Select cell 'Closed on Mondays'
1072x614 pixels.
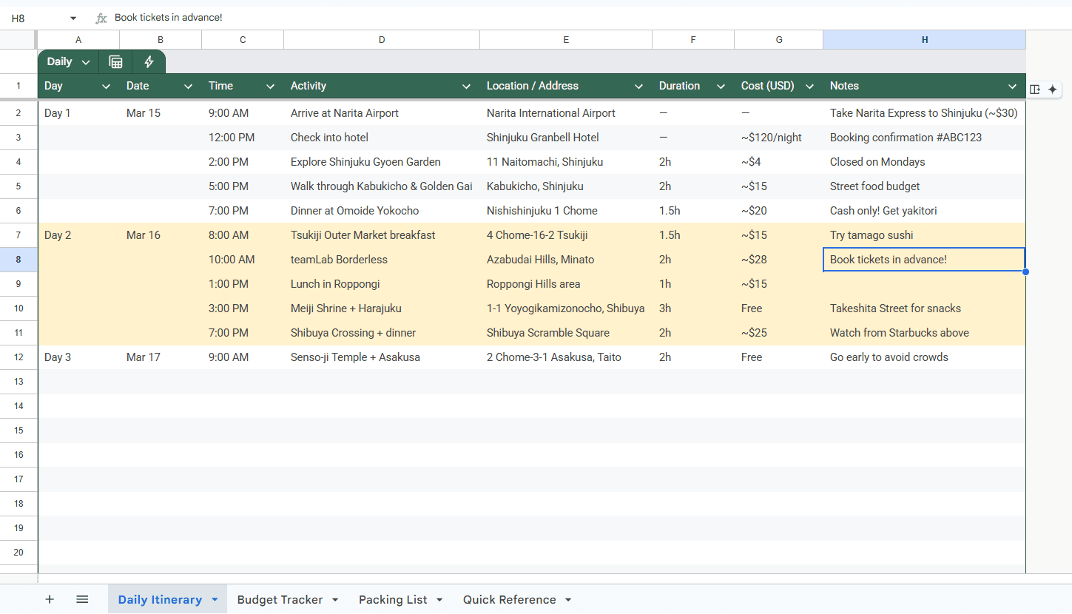coord(925,162)
